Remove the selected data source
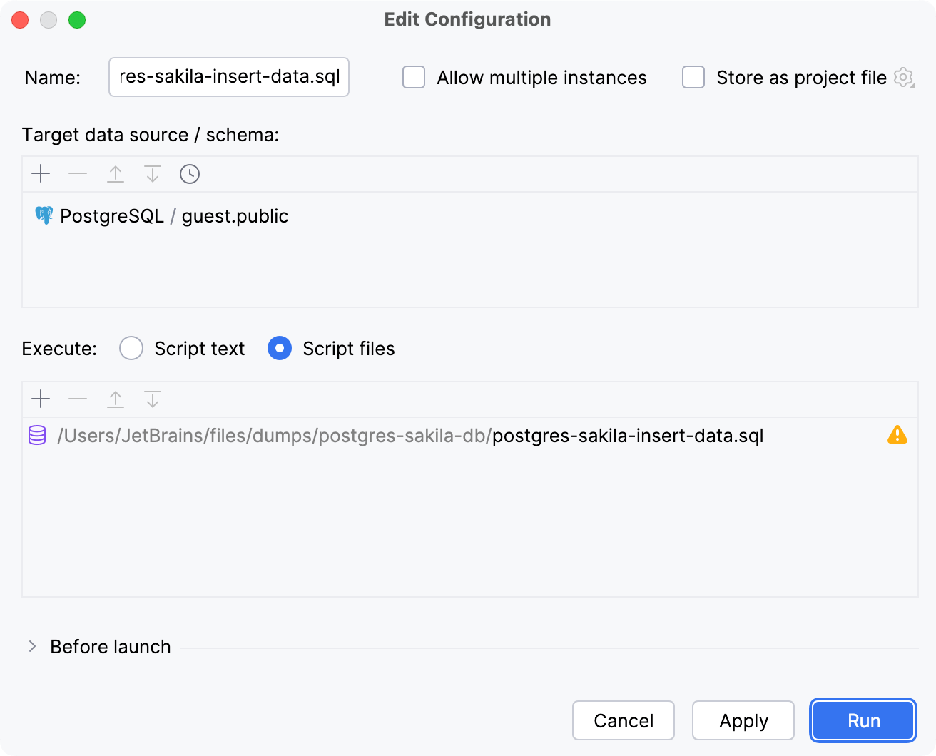Viewport: 936px width, 756px height. (78, 173)
